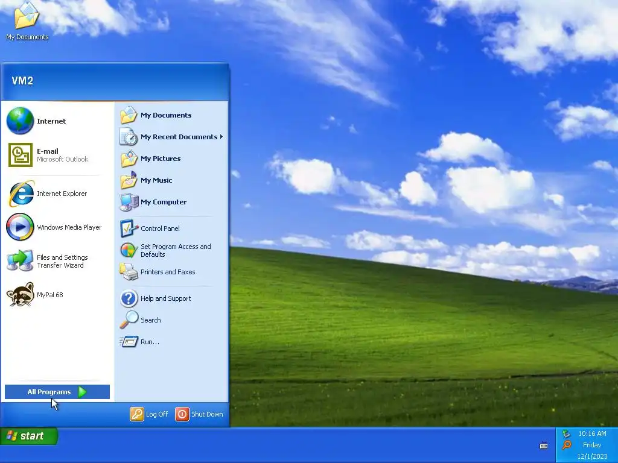The image size is (618, 463).
Task: Choose the Windows Media Player label
Action: click(69, 227)
